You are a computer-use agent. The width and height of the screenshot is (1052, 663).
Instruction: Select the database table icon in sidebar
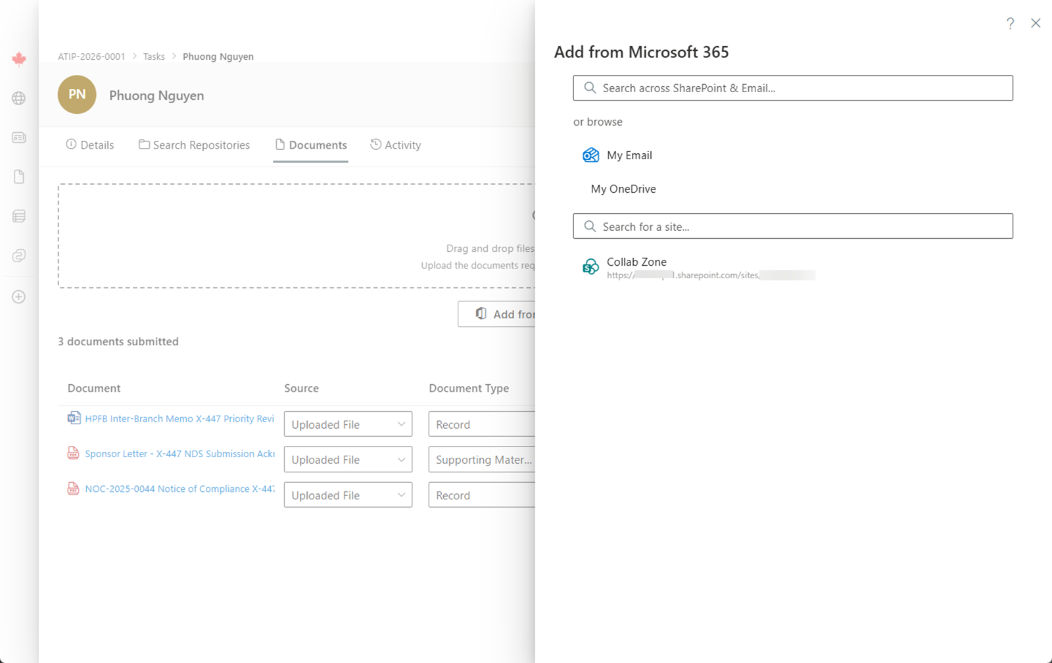click(x=18, y=216)
